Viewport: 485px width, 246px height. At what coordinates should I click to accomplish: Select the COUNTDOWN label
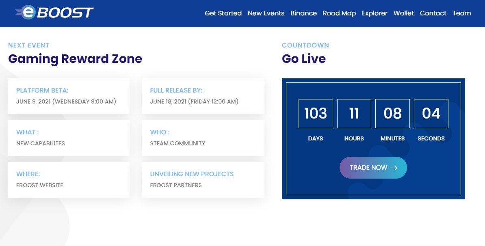point(305,45)
